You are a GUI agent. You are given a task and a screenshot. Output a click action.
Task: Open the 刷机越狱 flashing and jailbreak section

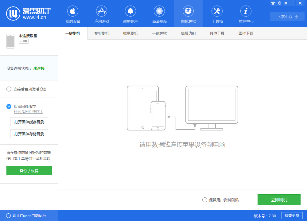[x=188, y=14]
